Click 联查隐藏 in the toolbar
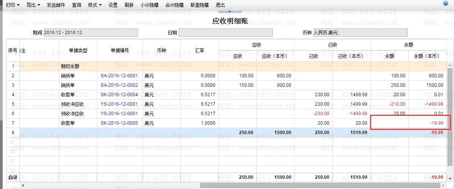Image resolution: width=454 pixels, height=189 pixels. [200, 5]
